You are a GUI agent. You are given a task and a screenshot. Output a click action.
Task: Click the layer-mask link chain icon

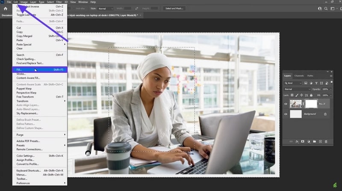tap(304, 104)
